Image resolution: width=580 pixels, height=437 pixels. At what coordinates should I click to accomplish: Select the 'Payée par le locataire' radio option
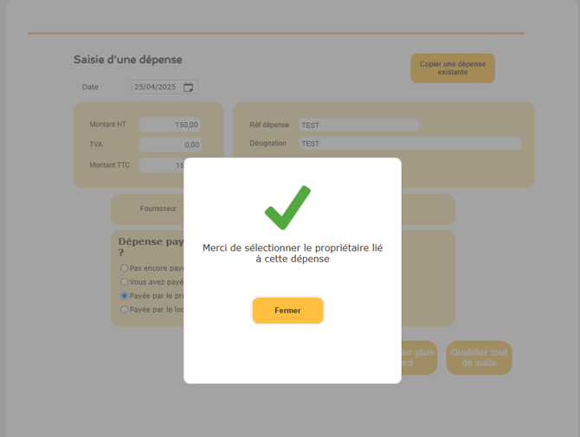(125, 310)
